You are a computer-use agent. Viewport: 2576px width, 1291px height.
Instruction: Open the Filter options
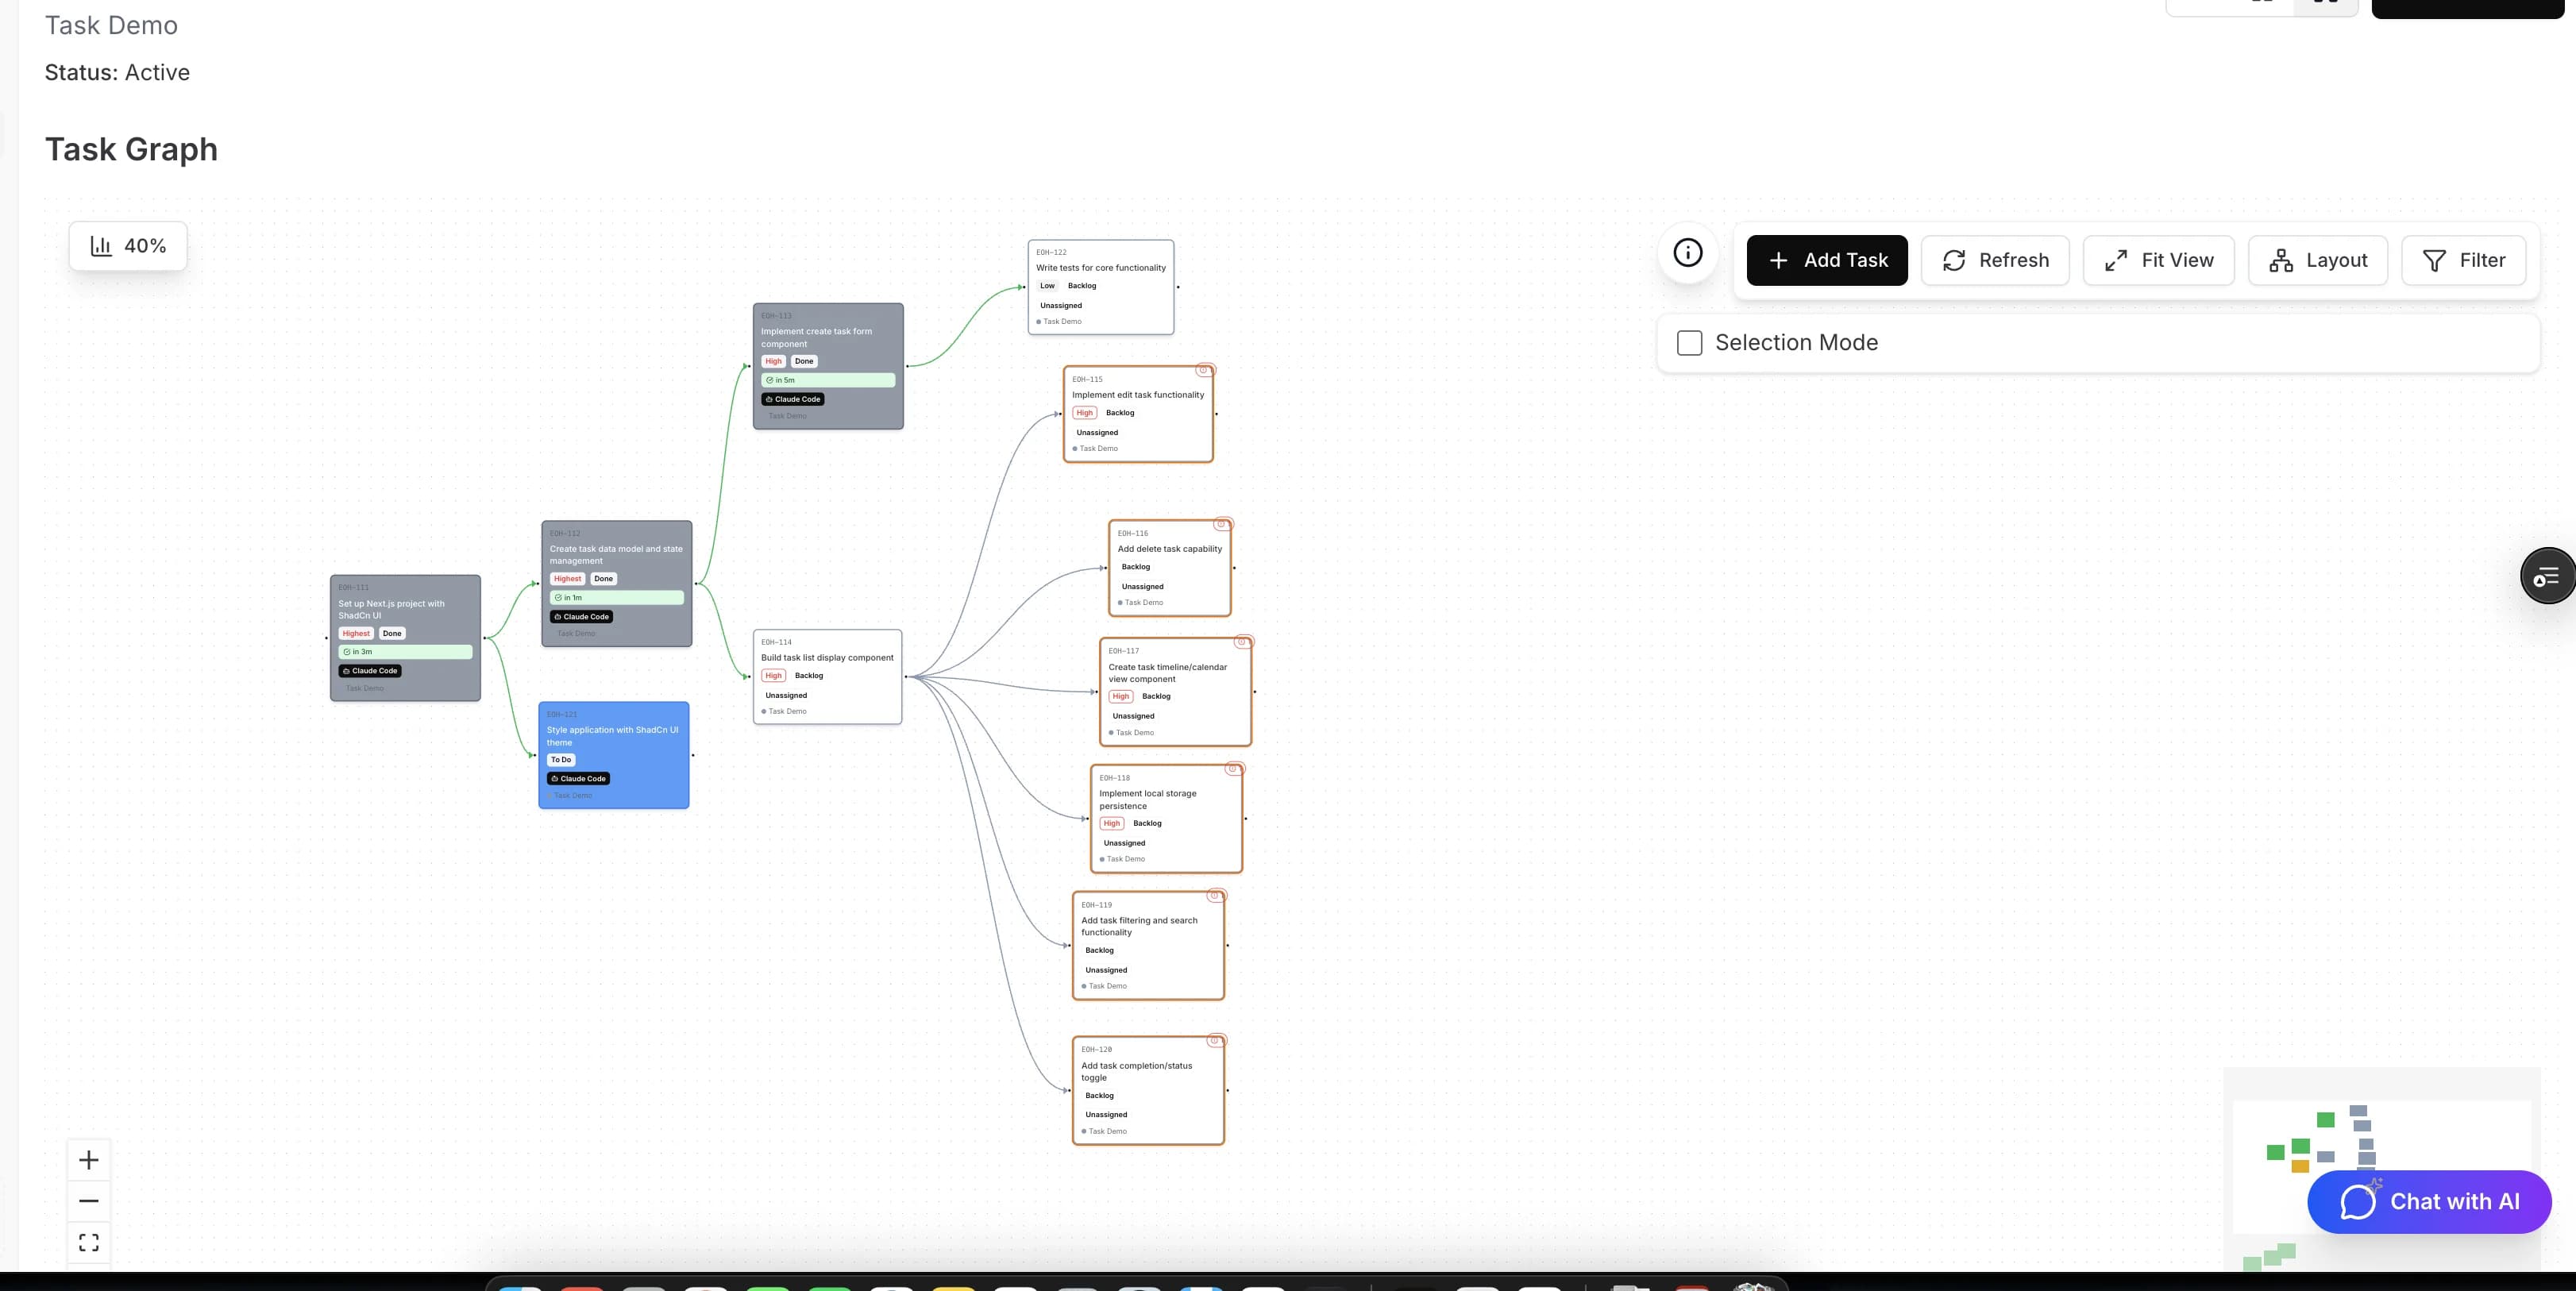(x=2464, y=260)
